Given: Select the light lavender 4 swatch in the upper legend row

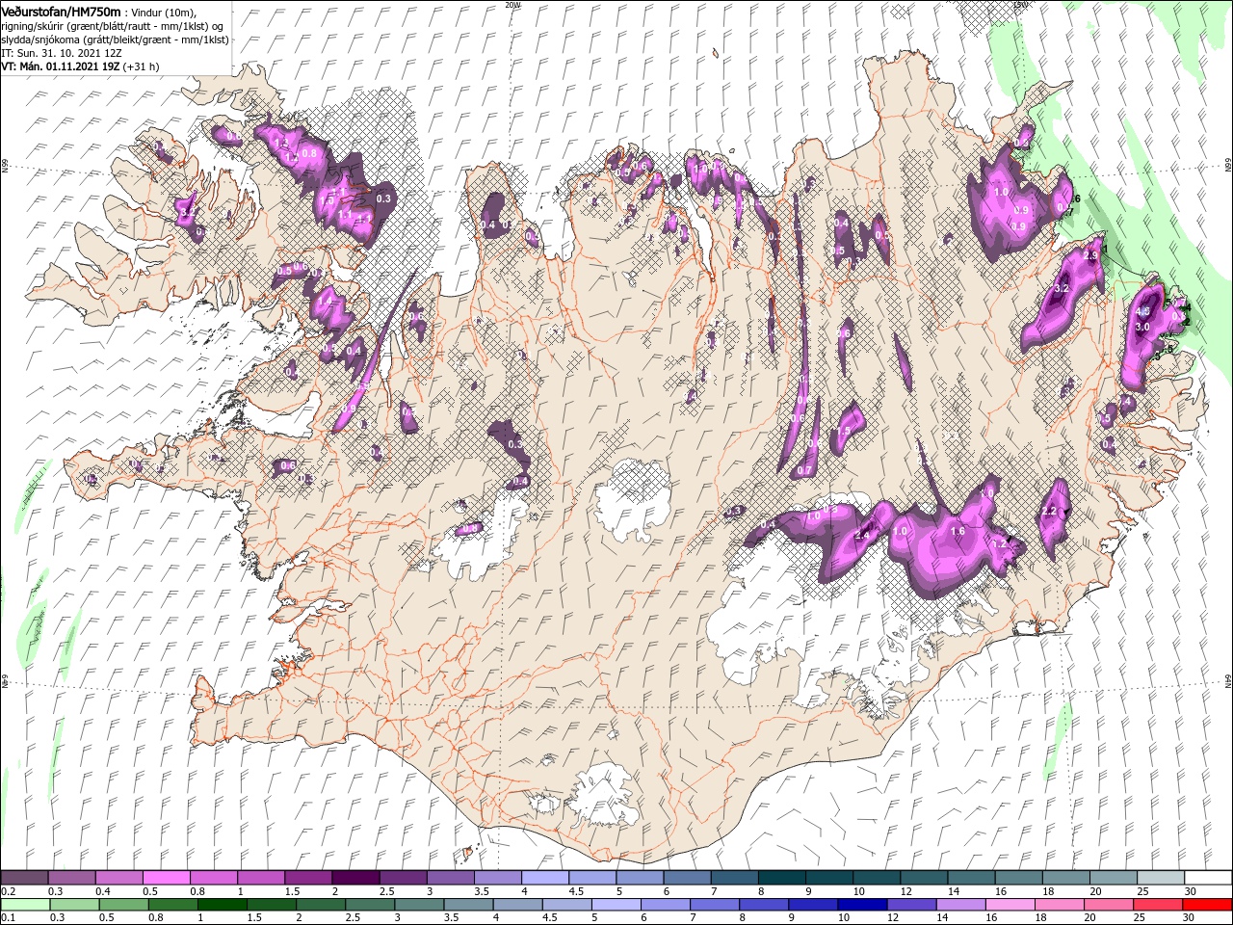Looking at the screenshot, I should click(x=545, y=878).
